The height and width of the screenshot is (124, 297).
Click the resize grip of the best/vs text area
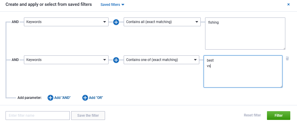(x=281, y=86)
